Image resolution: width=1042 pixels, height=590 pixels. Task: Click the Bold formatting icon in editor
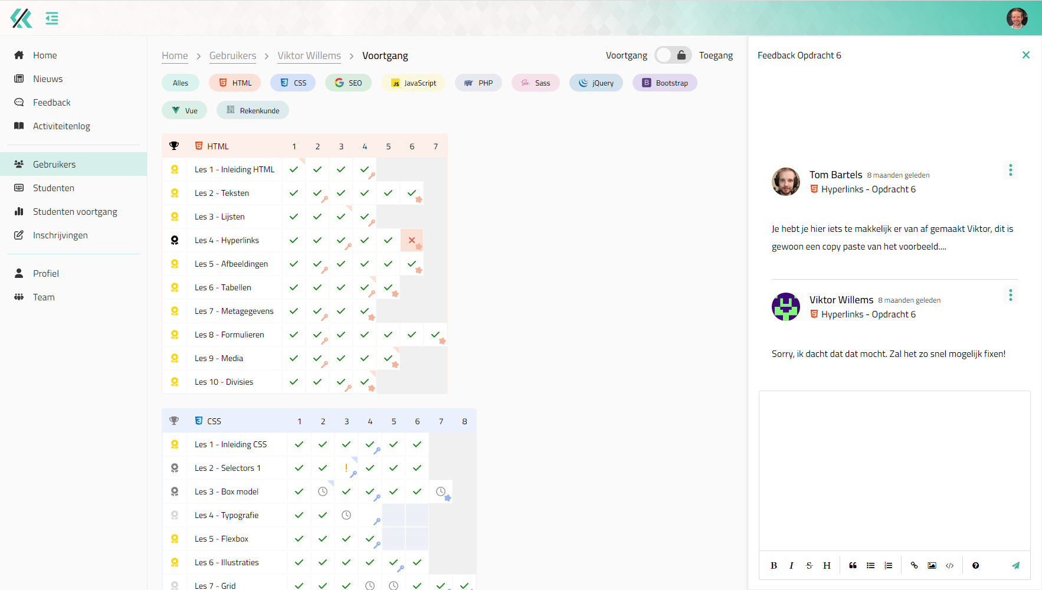774,565
